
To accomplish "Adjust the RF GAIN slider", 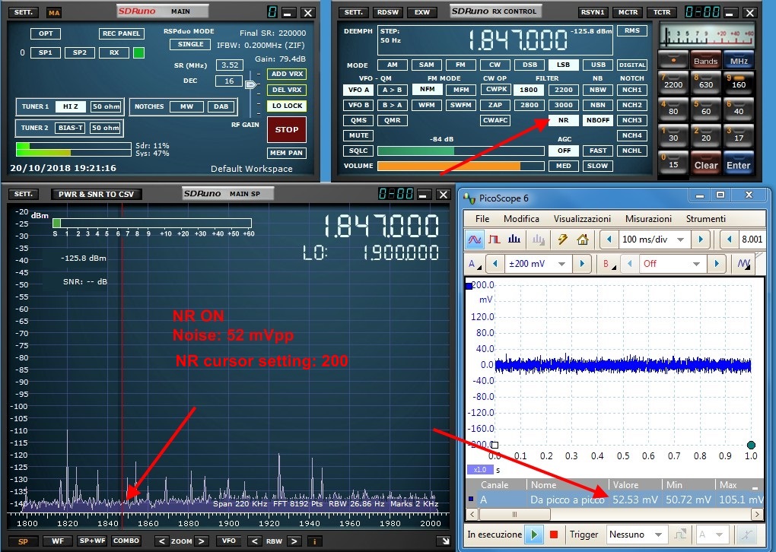I will 251,85.
